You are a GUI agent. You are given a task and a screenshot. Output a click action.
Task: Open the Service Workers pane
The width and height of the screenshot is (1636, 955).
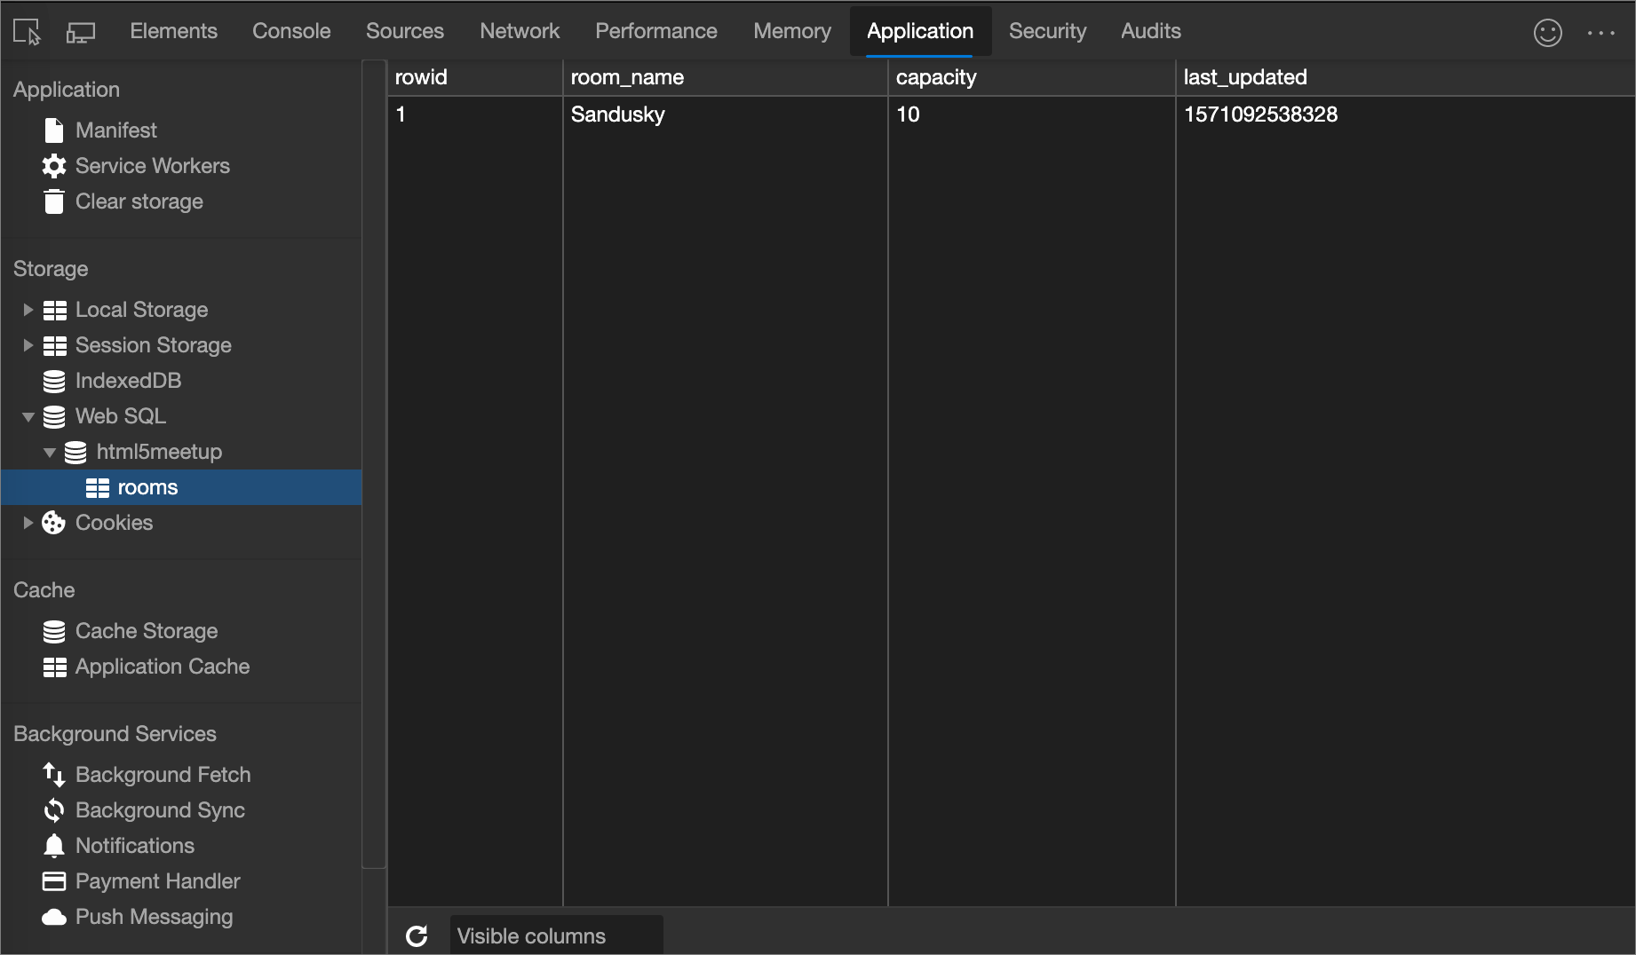[153, 166]
